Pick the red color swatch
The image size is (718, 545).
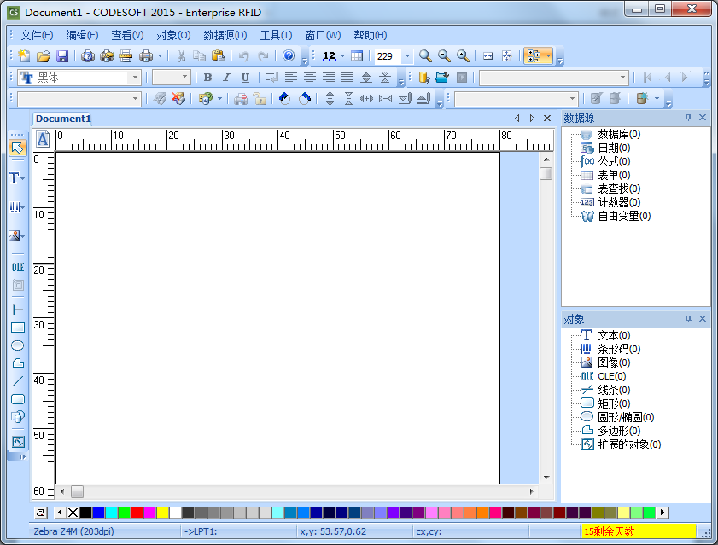click(x=137, y=513)
